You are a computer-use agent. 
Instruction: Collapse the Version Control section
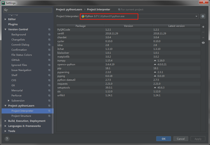coord(5,29)
